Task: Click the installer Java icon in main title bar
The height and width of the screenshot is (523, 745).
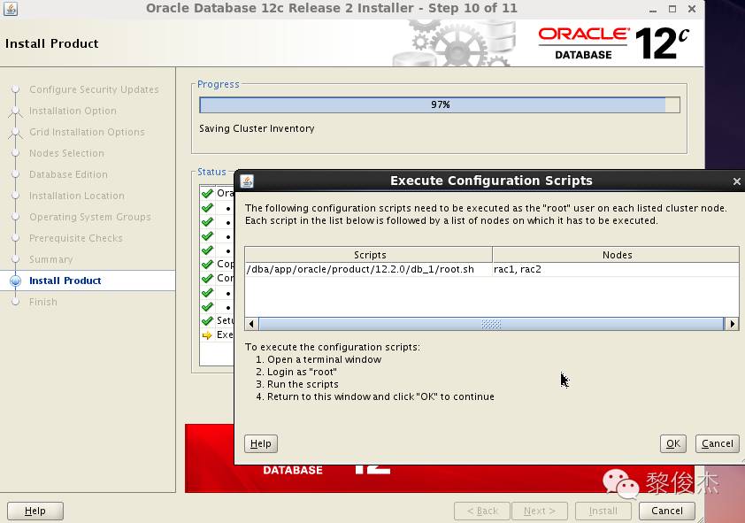Action: (11, 8)
